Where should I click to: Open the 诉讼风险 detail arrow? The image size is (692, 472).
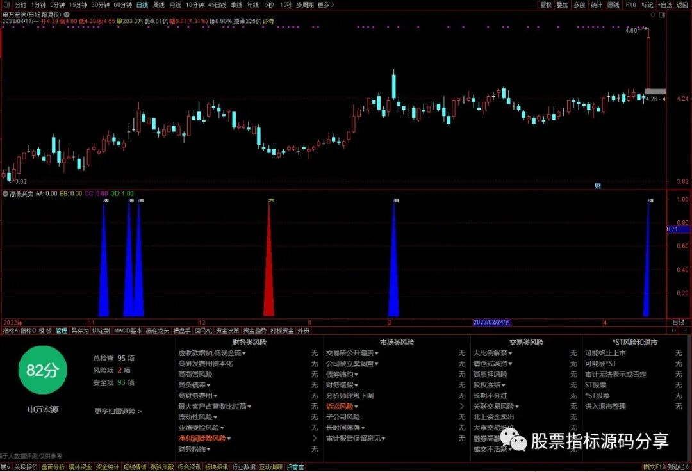point(461,406)
